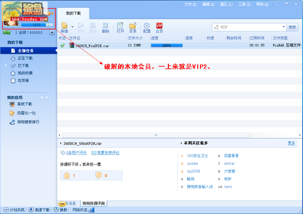Collapse the 本周关注最多 section
Viewport: 303px width, 214px height.
[181, 143]
